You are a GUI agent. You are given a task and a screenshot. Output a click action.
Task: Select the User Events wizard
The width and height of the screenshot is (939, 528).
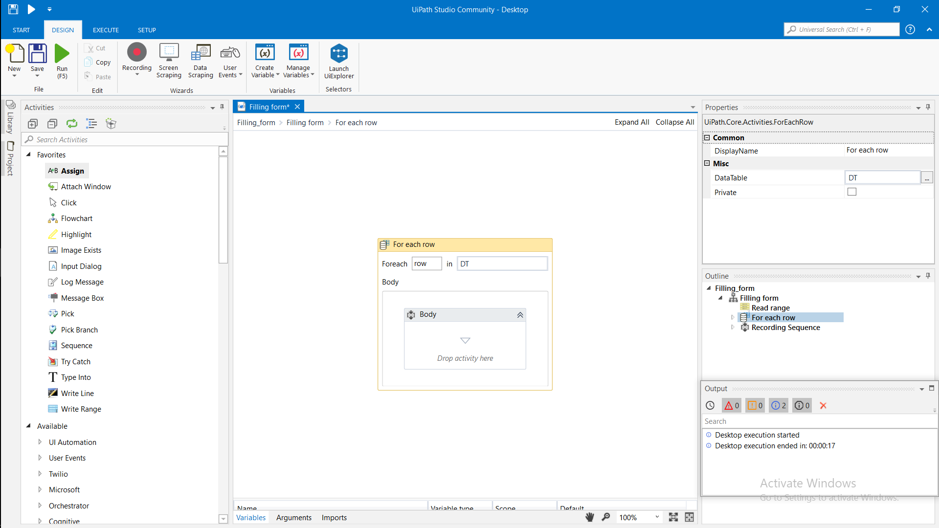(x=230, y=61)
